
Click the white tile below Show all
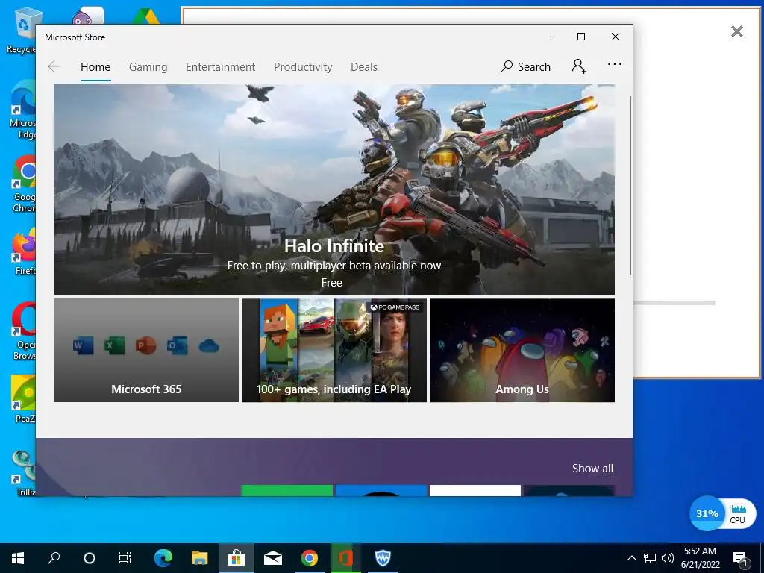coord(475,490)
